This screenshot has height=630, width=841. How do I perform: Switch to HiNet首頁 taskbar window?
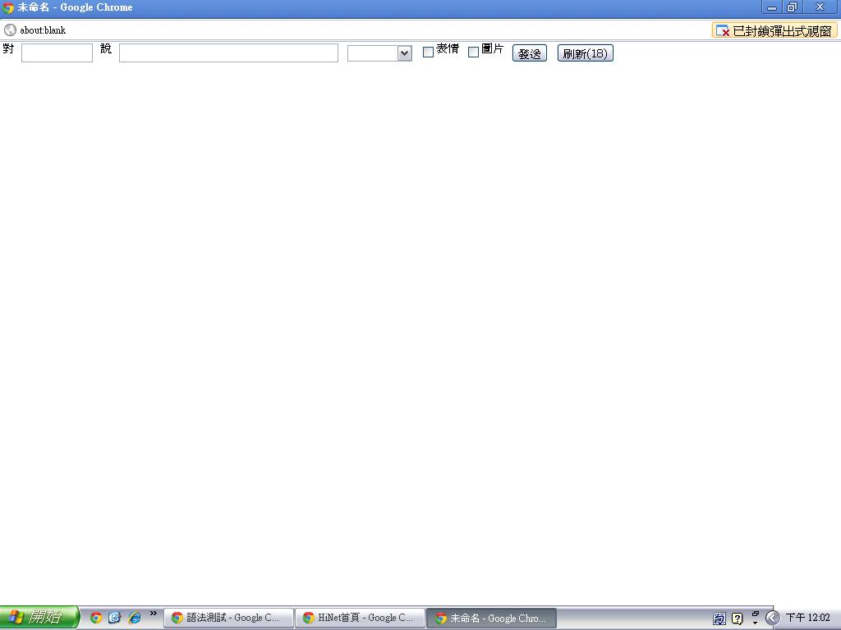(x=360, y=618)
